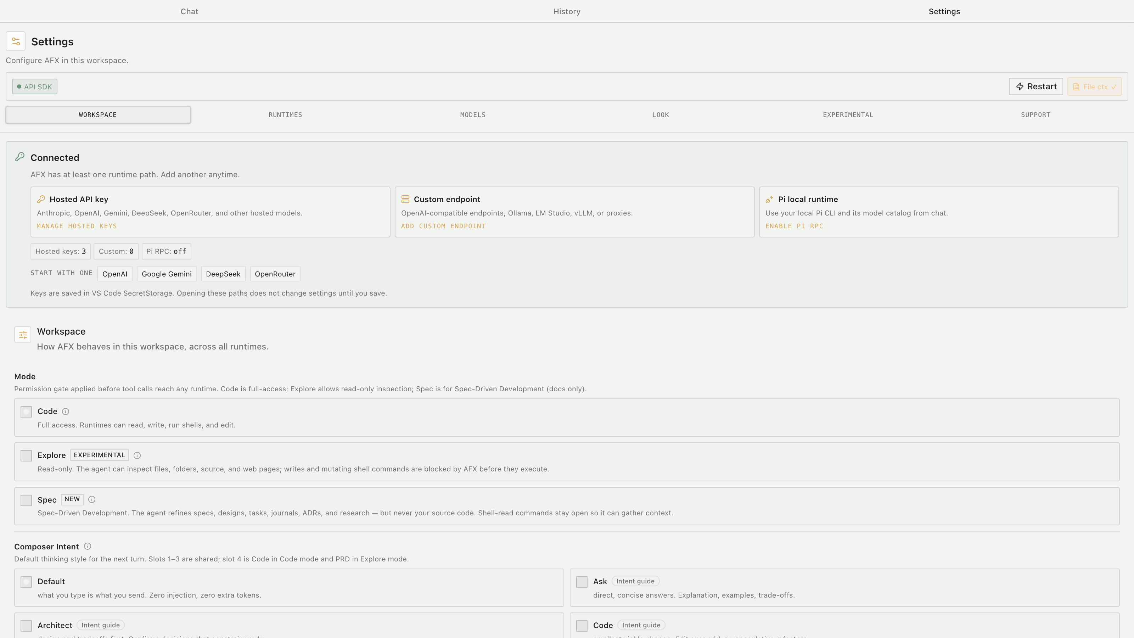Click the green key icon beside Connected
The height and width of the screenshot is (638, 1134).
pos(20,157)
